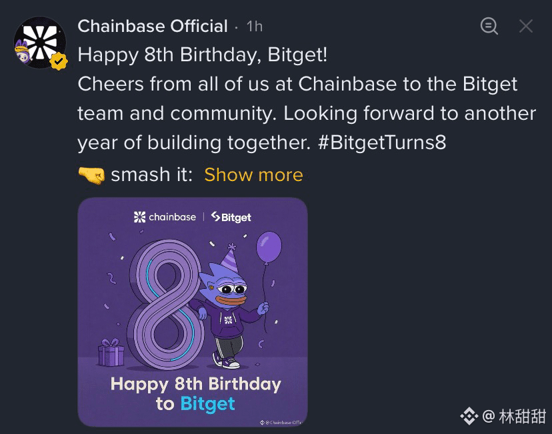Click the Bitget logo inside the image
The image size is (552, 434).
point(231,217)
